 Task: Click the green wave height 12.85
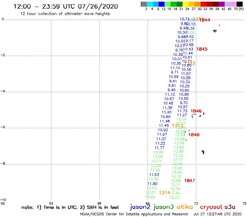pos(159,152)
